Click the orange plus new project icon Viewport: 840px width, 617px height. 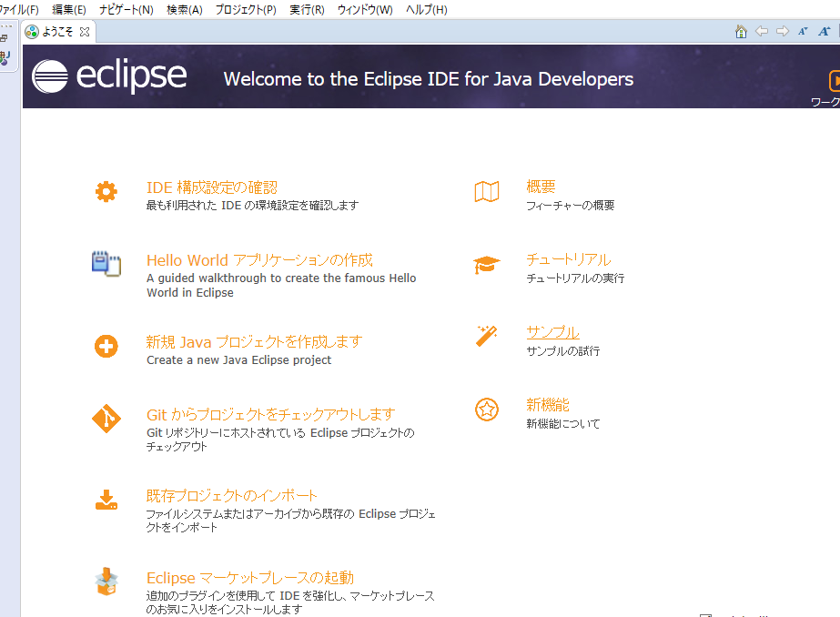[106, 346]
